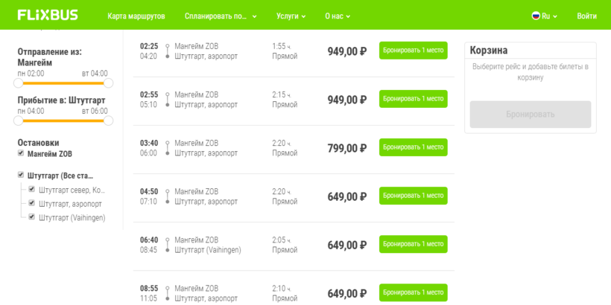Book 1 seat on 06:40 Vaihingen trip
Screen dimensions: 611x305
pyautogui.click(x=414, y=244)
